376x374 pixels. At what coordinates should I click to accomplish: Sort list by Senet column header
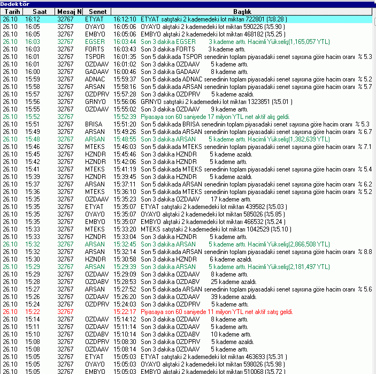point(97,11)
